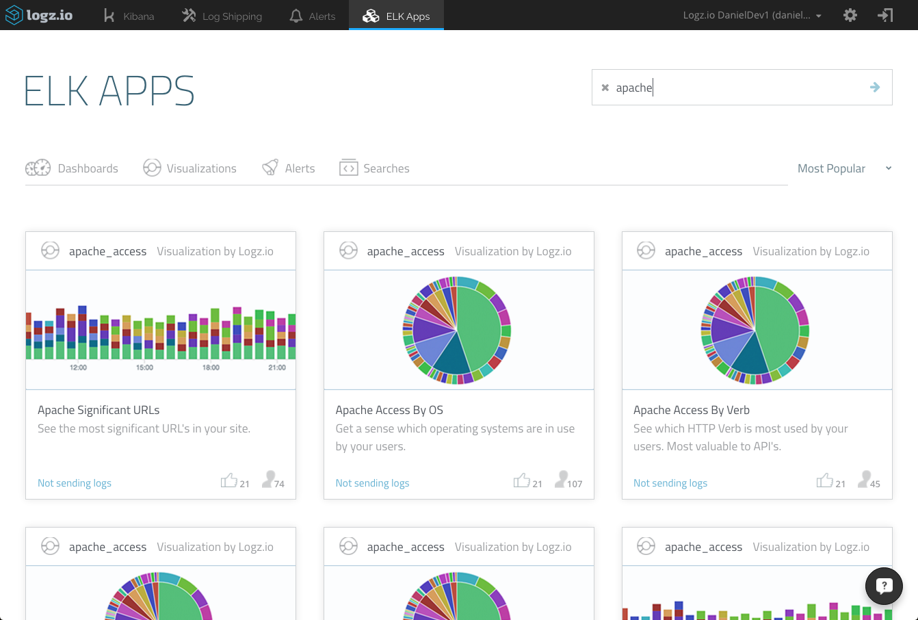Open settings gear icon
Viewport: 918px width, 620px height.
[x=850, y=15]
